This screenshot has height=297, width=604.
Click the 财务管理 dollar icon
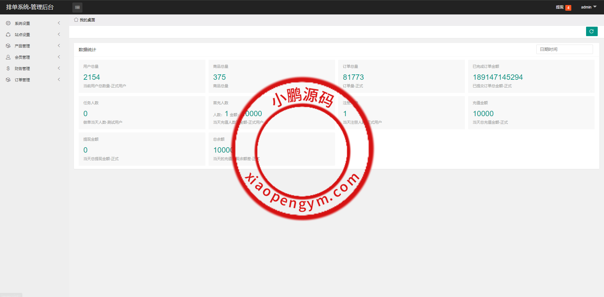8,68
